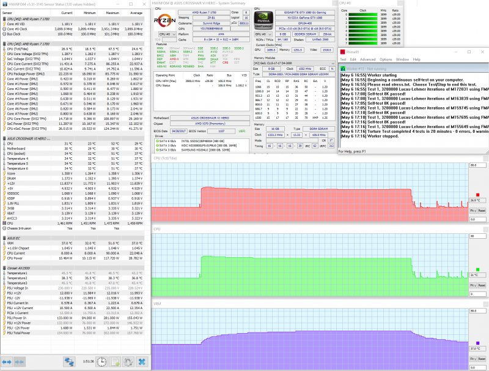Open the CPU #0 selector dropdown
The width and height of the screenshot is (489, 371).
tap(167, 34)
